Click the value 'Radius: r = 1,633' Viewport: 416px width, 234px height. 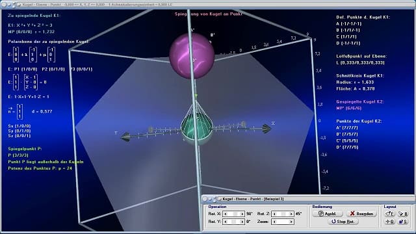[x=355, y=82]
